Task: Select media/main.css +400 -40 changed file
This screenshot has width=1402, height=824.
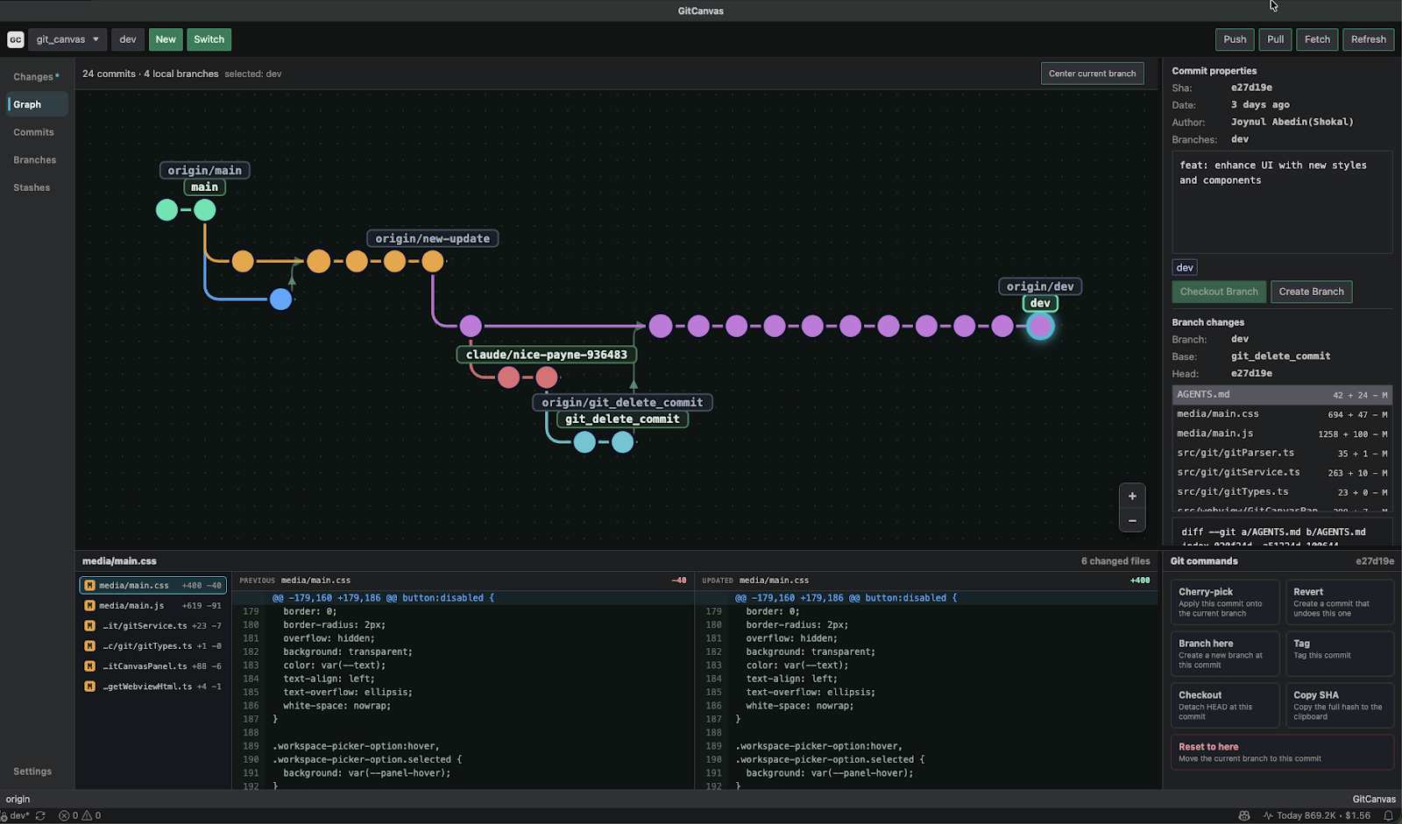Action: pyautogui.click(x=153, y=585)
